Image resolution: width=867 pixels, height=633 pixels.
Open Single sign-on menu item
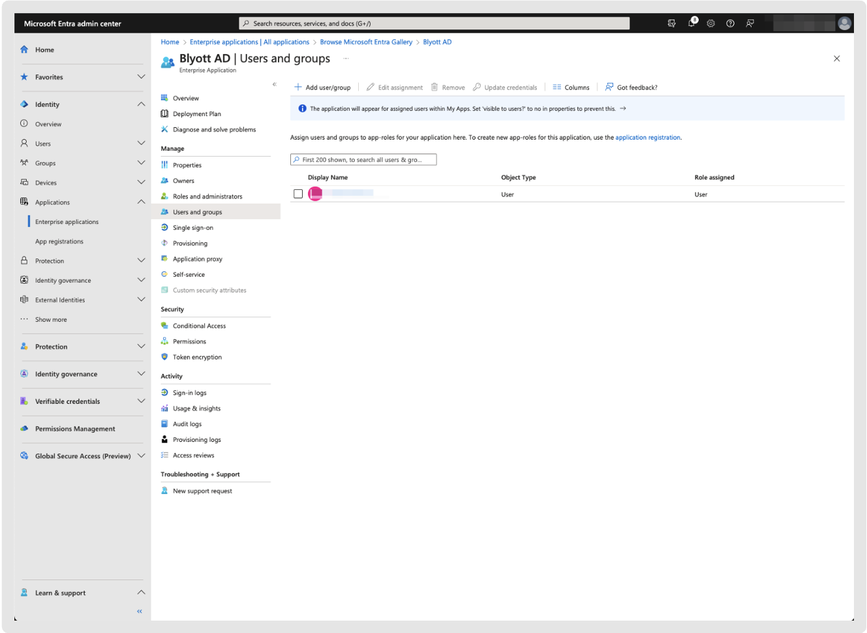[193, 228]
